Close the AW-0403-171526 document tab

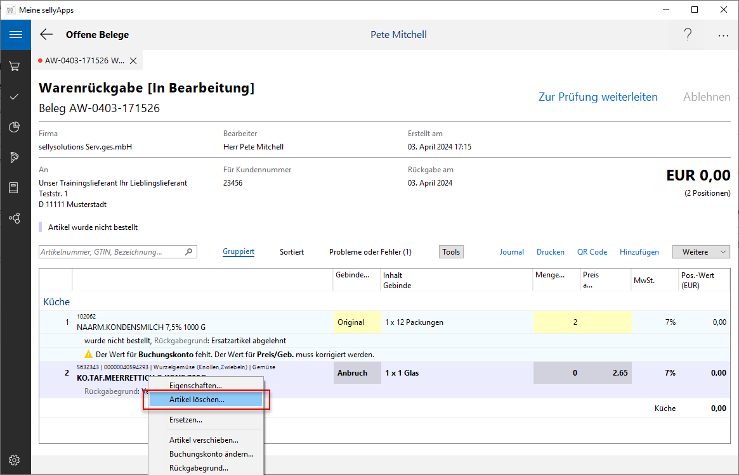pos(133,61)
